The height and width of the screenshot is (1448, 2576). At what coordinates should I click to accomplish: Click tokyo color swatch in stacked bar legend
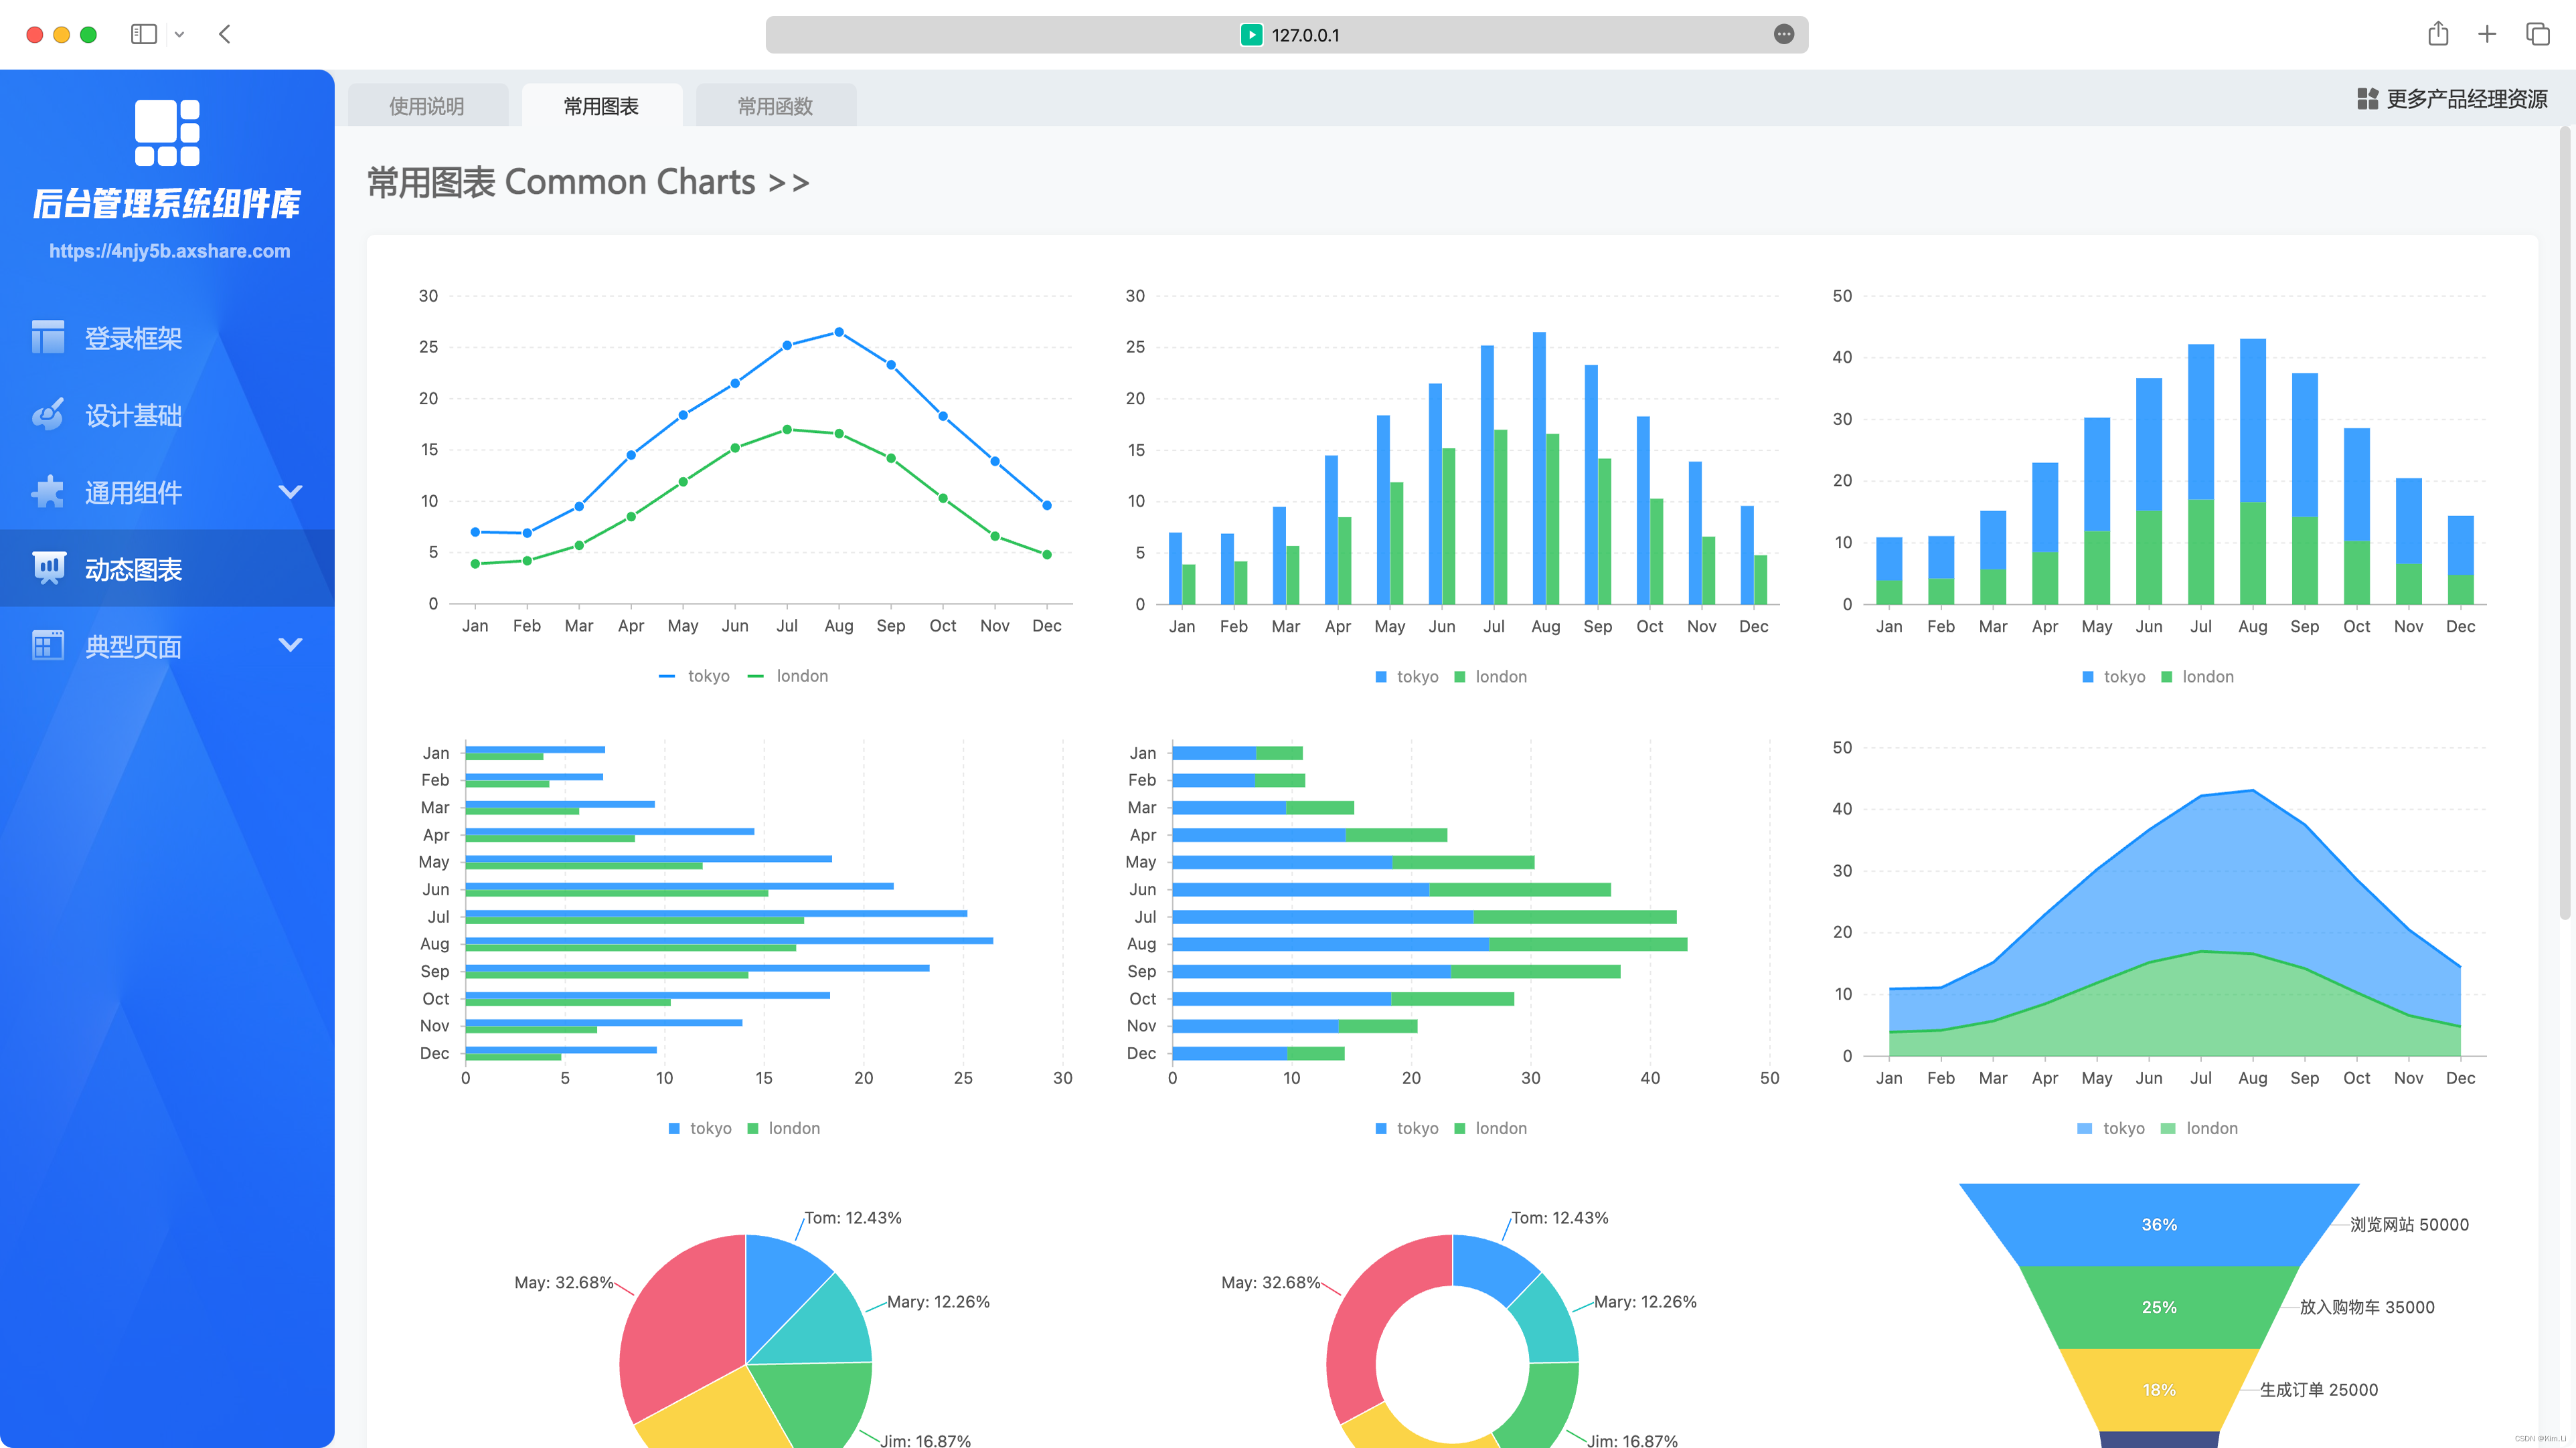(1381, 1128)
